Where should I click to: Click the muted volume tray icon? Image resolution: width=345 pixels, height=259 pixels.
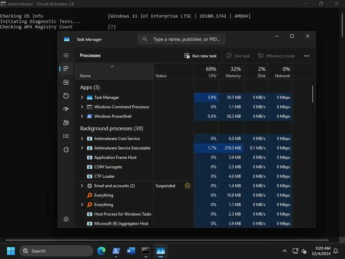click(304, 251)
